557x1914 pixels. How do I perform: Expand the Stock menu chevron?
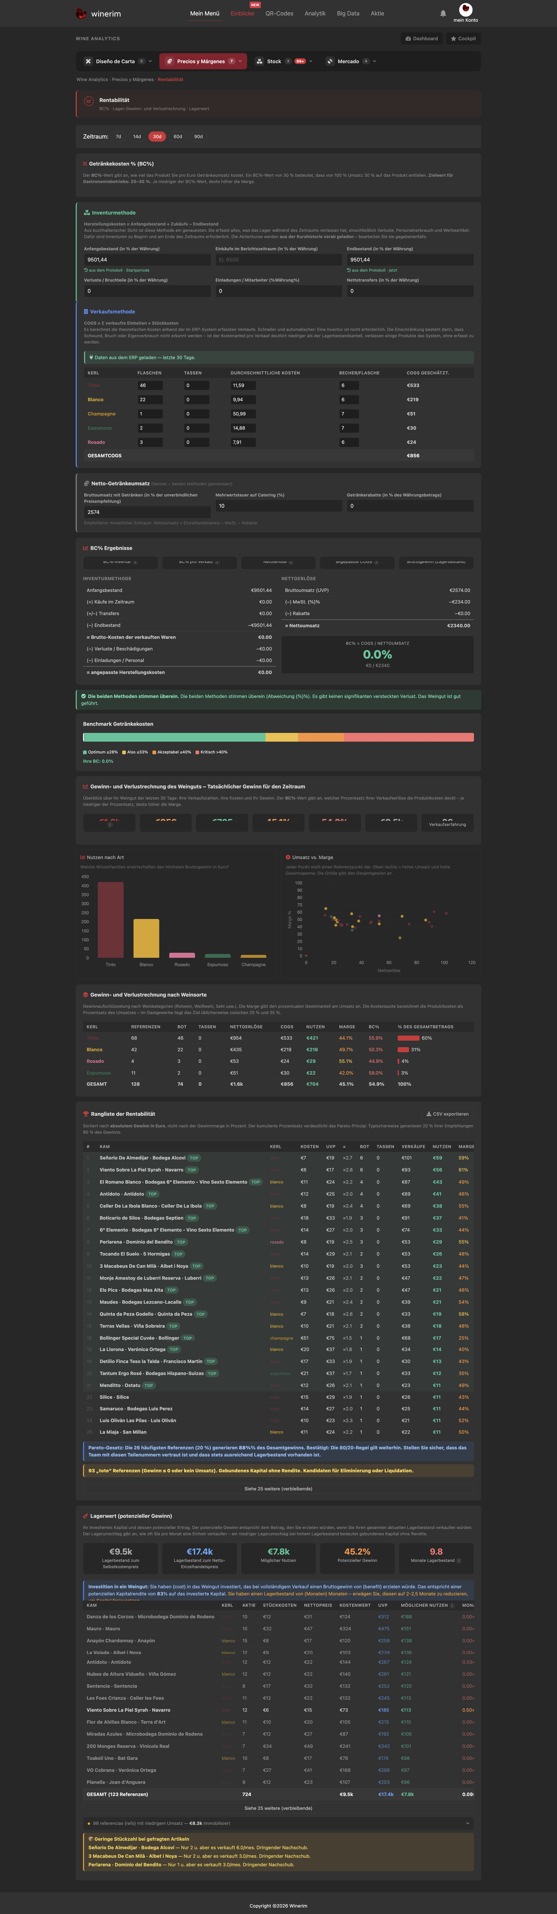311,62
